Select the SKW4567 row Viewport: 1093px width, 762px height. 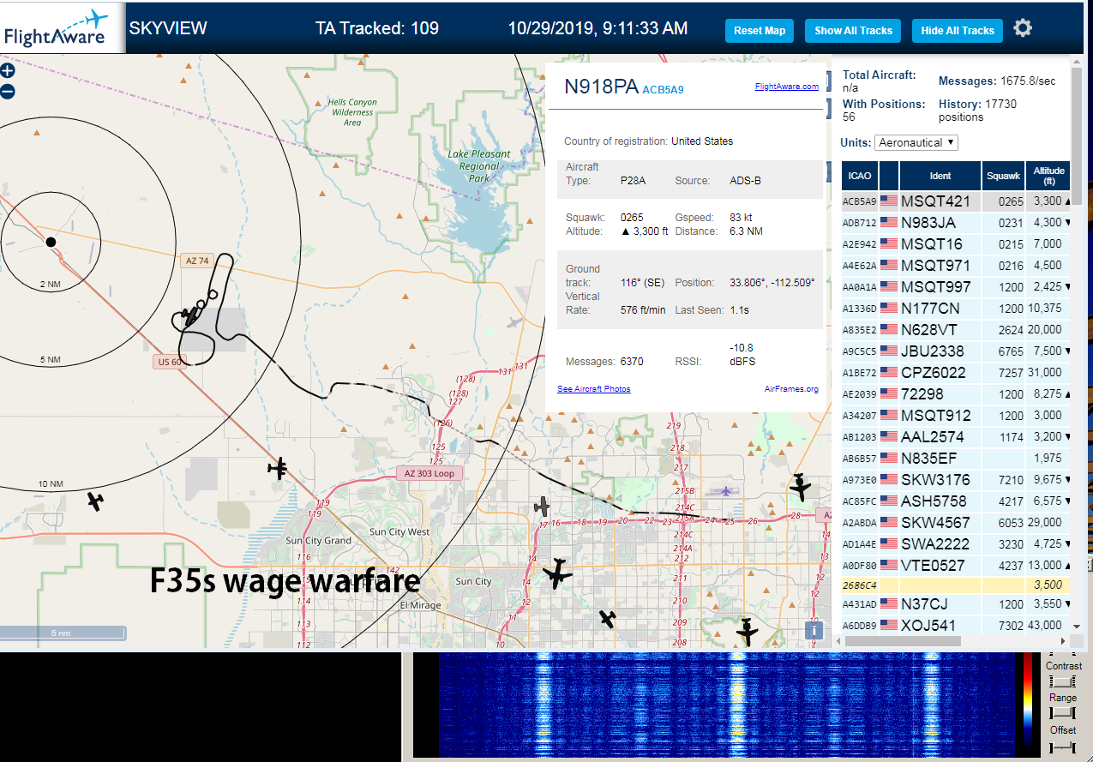click(956, 523)
